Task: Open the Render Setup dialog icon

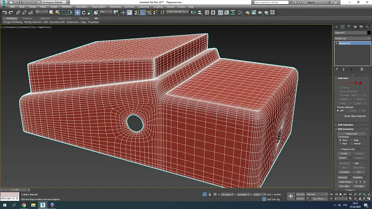Action: coord(247,13)
